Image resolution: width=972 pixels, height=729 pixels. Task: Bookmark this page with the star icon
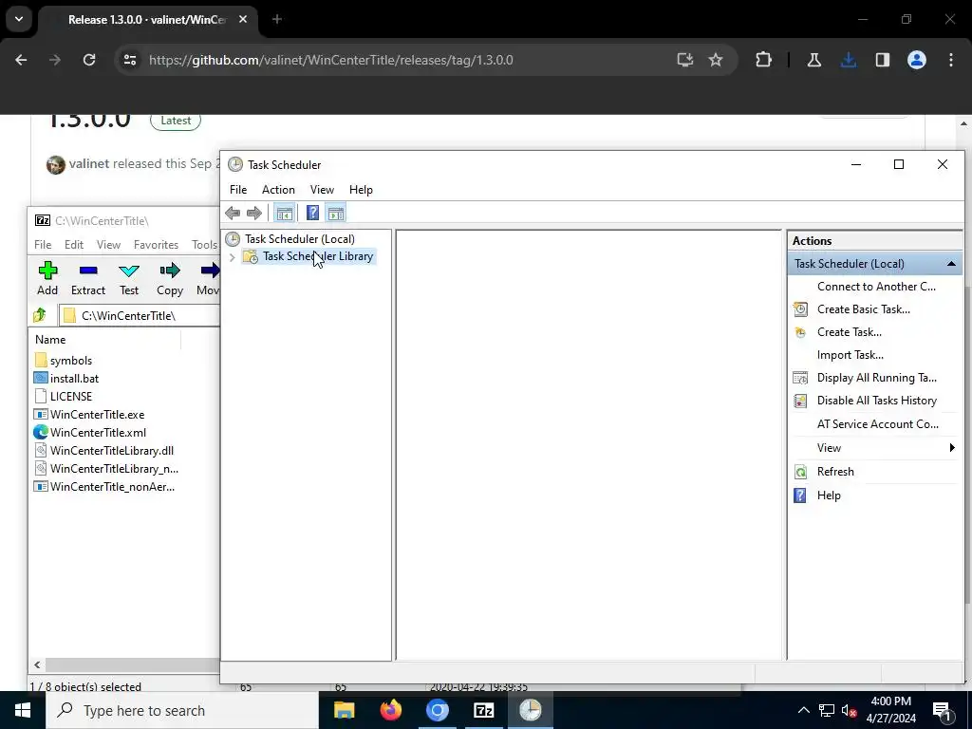(x=716, y=60)
